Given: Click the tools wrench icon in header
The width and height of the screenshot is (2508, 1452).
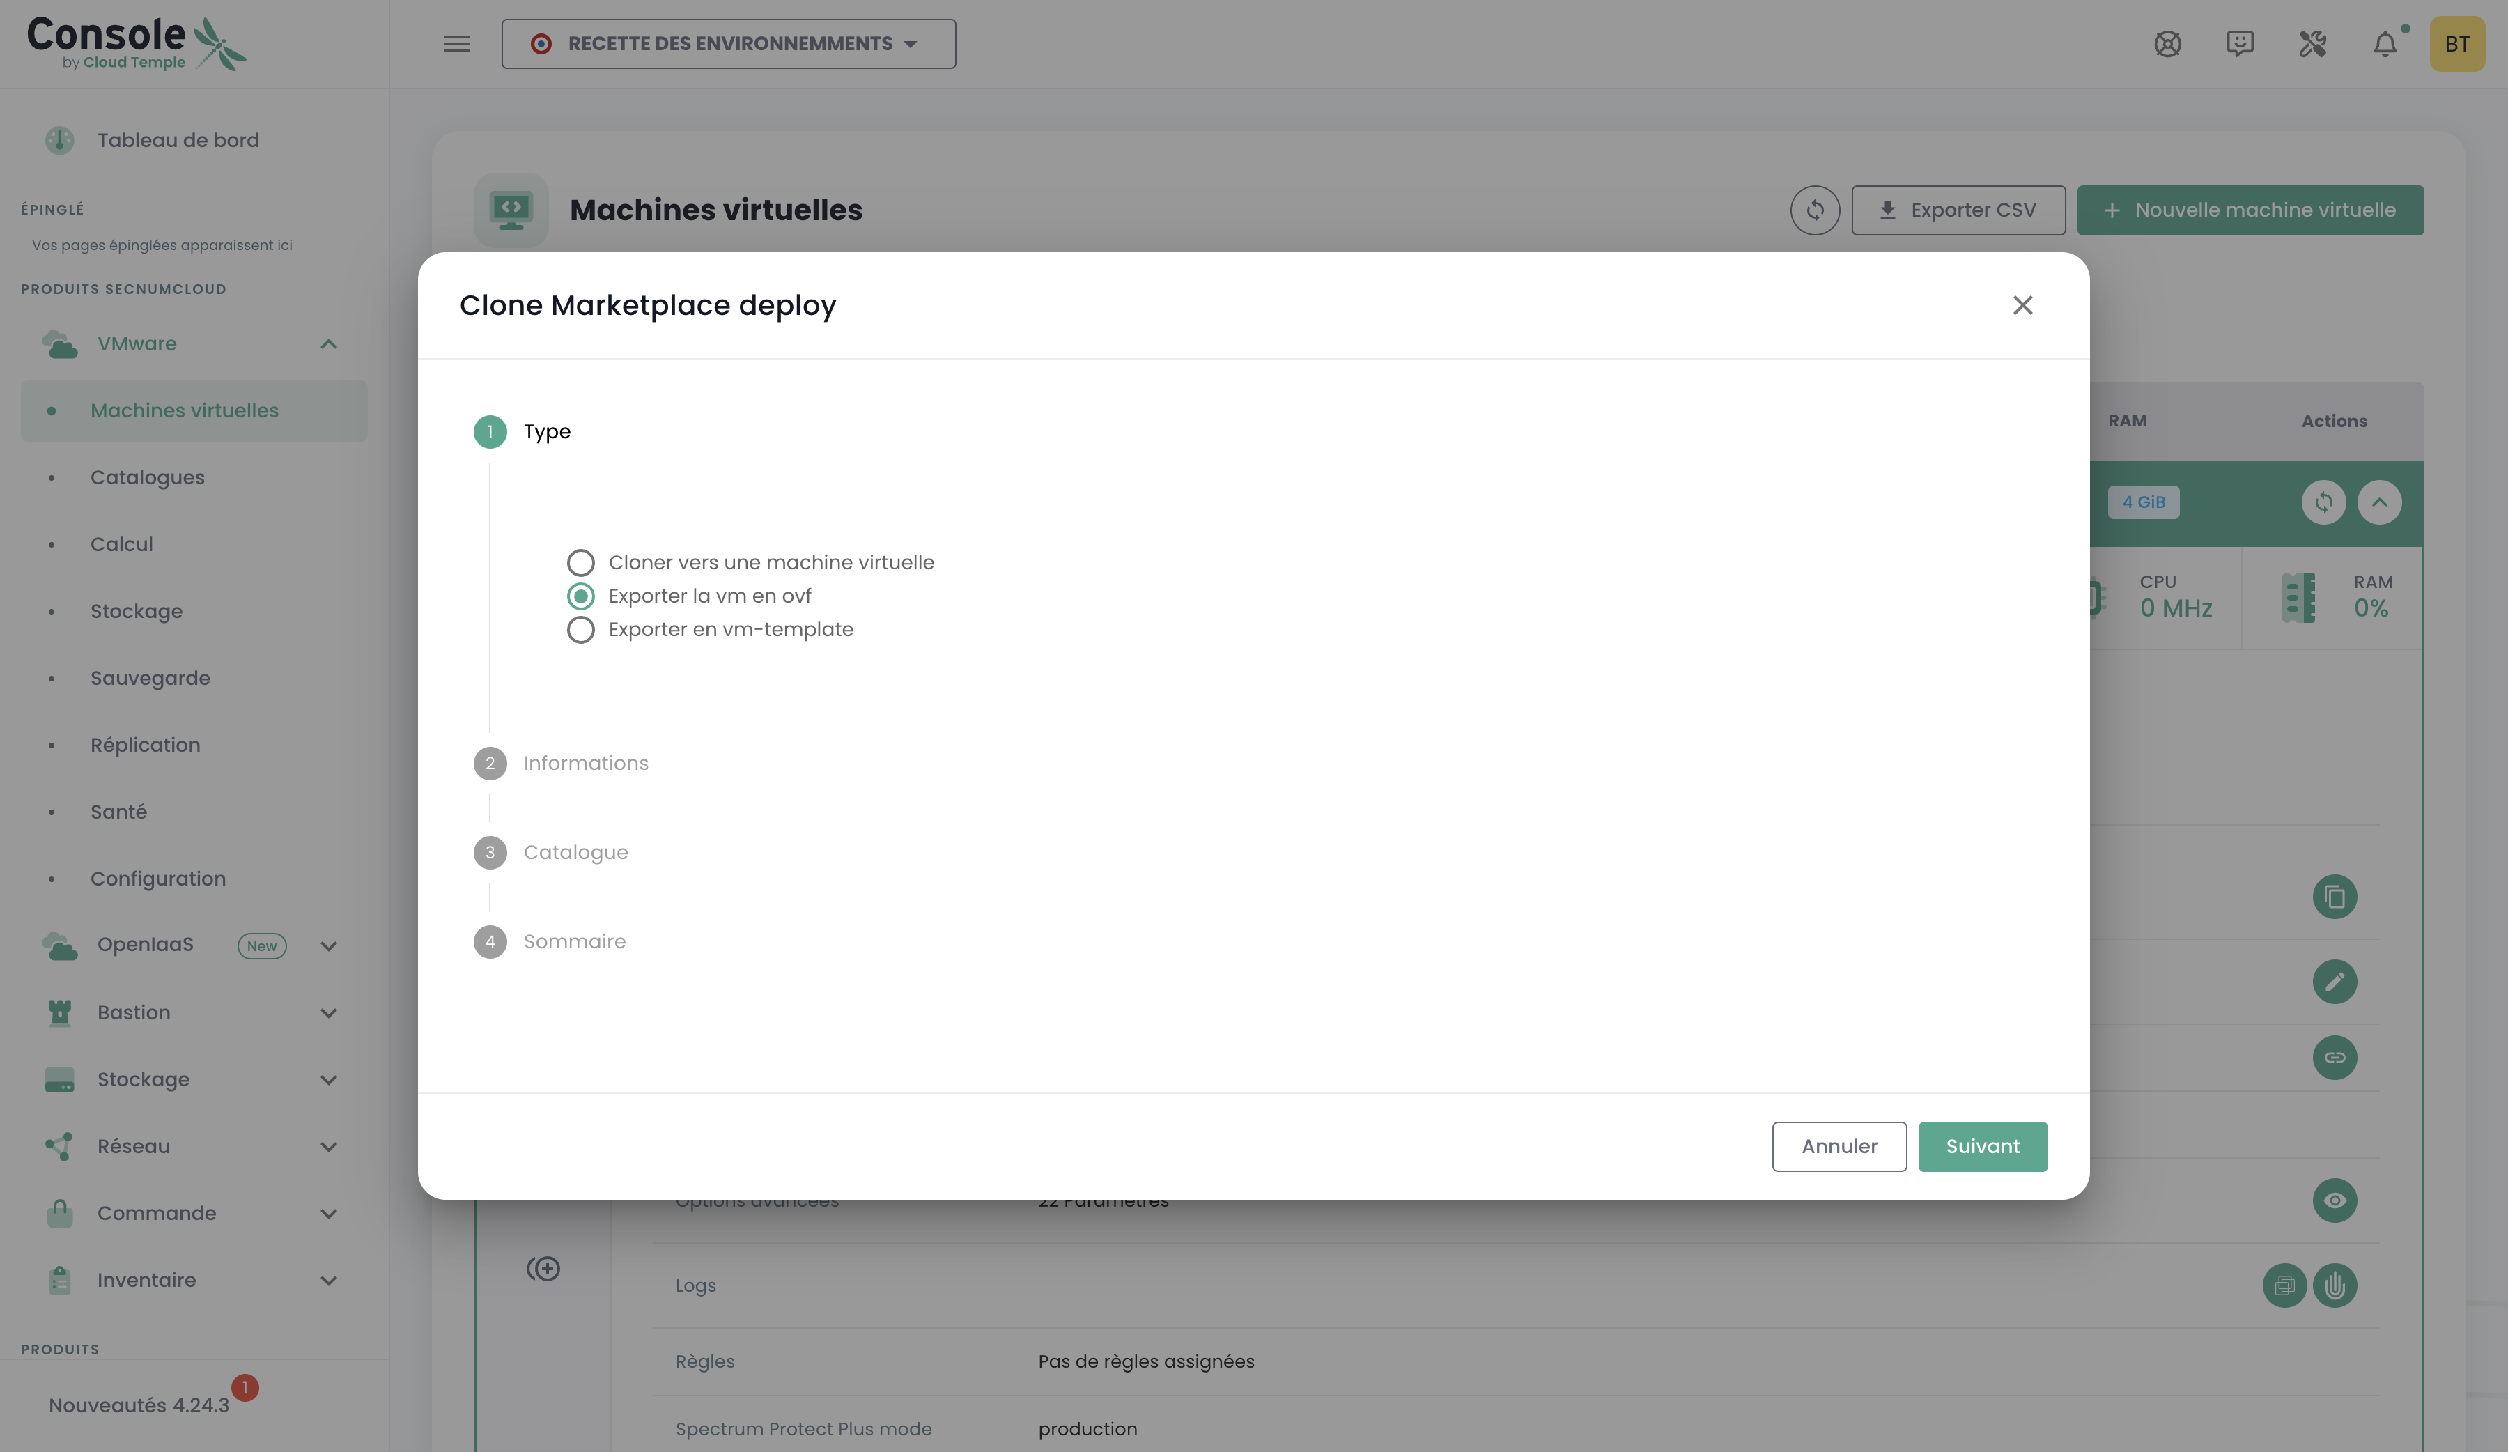Looking at the screenshot, I should [x=2312, y=44].
